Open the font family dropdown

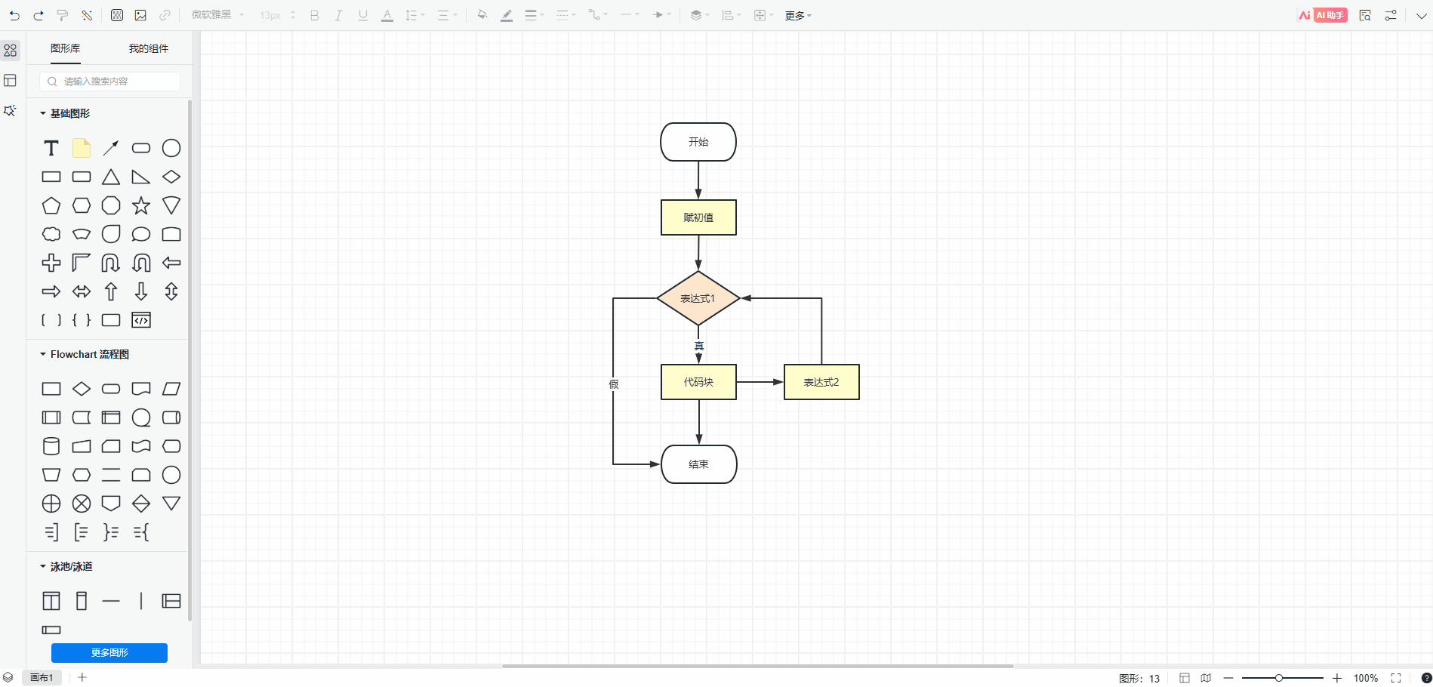pos(217,15)
